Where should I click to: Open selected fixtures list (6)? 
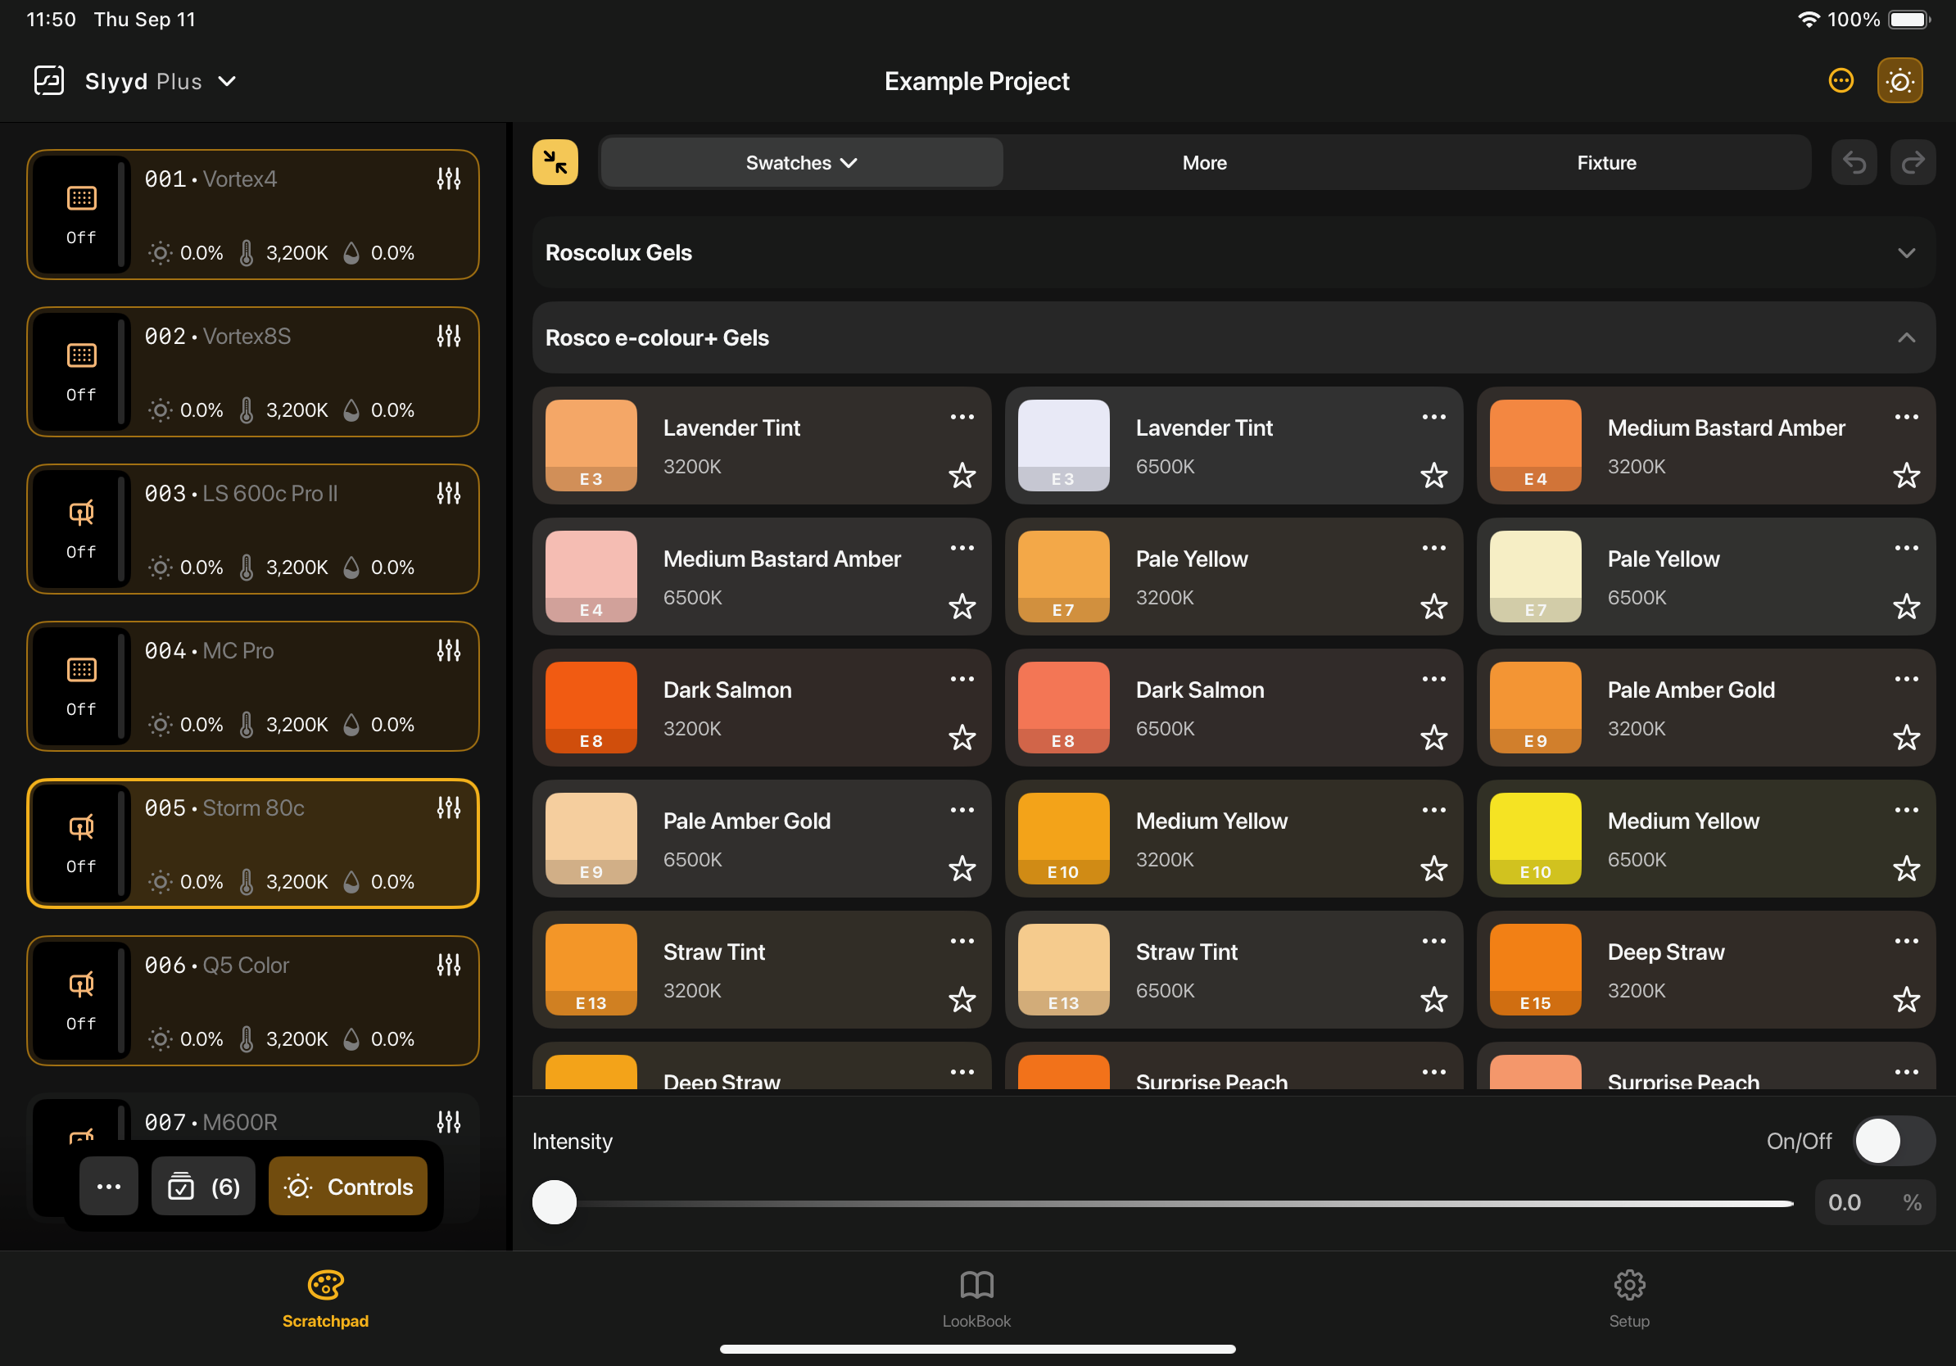204,1186
